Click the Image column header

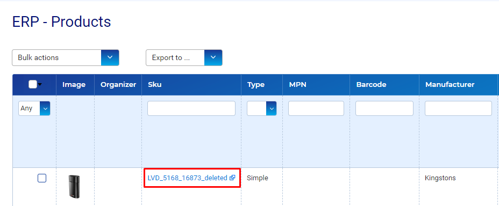(x=74, y=84)
